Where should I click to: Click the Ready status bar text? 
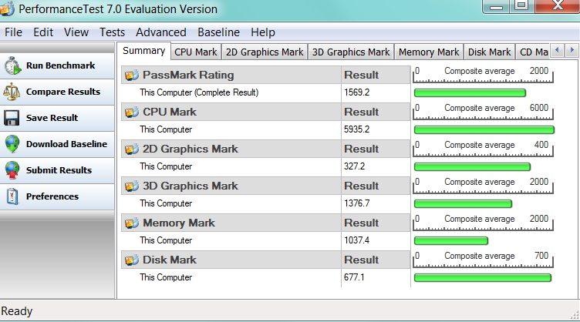pyautogui.click(x=17, y=311)
